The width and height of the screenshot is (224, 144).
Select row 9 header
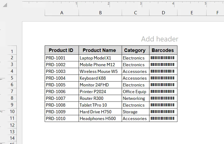click(x=12, y=105)
